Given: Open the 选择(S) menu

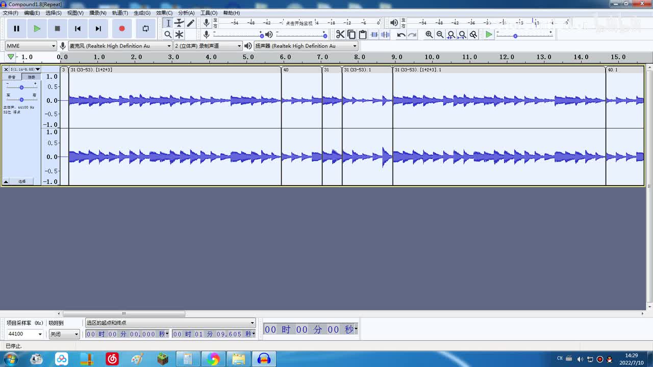Looking at the screenshot, I should [x=53, y=13].
